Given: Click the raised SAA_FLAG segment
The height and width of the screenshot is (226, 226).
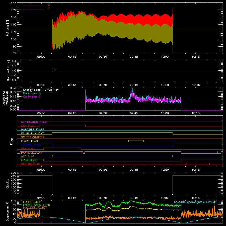Looking at the screenshot, I should pyautogui.click(x=62, y=148).
